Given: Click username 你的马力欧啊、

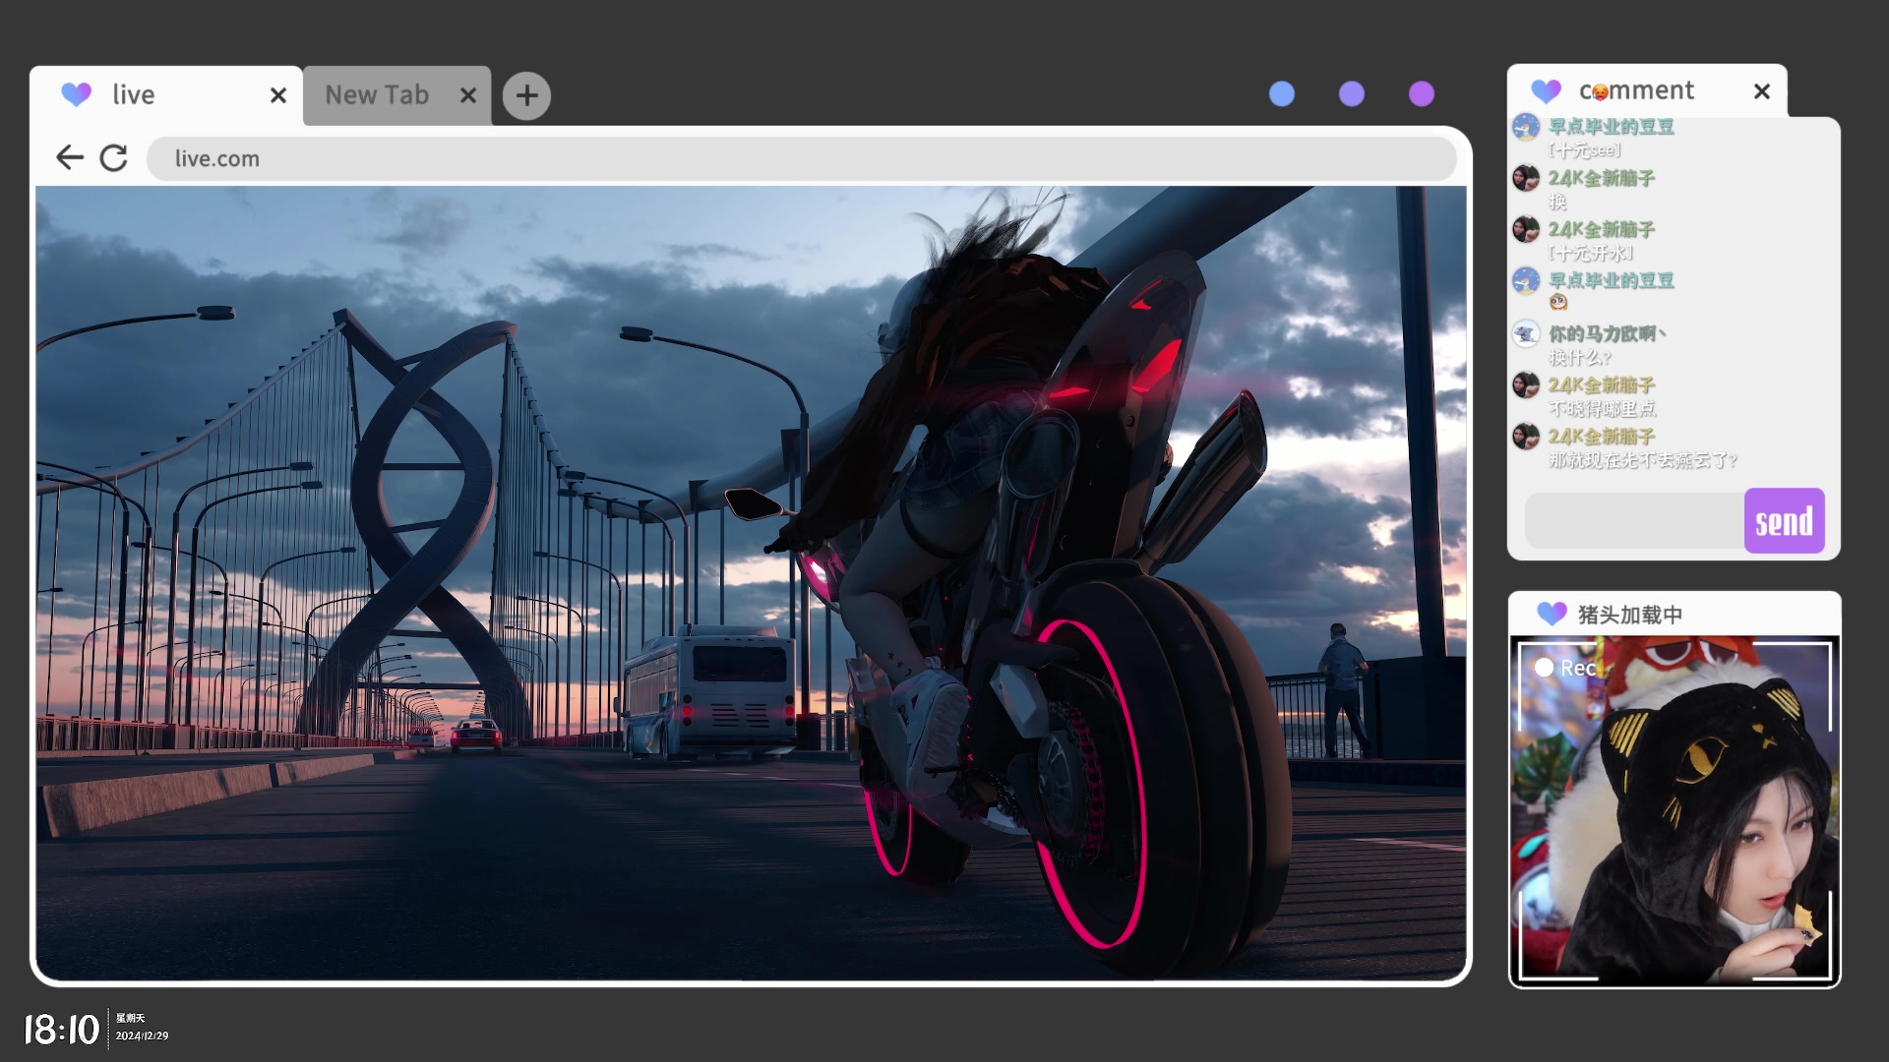Looking at the screenshot, I should pyautogui.click(x=1608, y=333).
